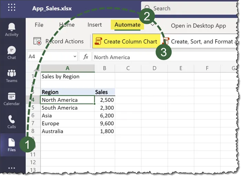Select the Files icon in sidebar

(x=12, y=145)
